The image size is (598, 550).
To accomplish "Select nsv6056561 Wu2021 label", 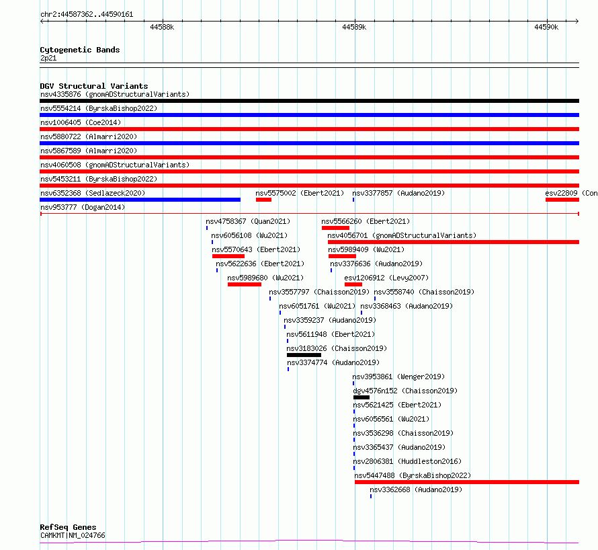I will coord(391,419).
